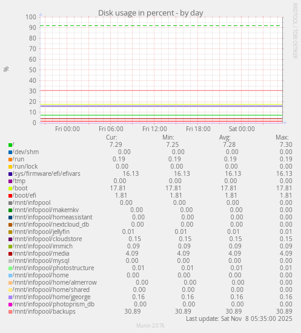Click the /mnt/infopool/home/shared label
This screenshot has width=301, height=333.
(x=51, y=289)
